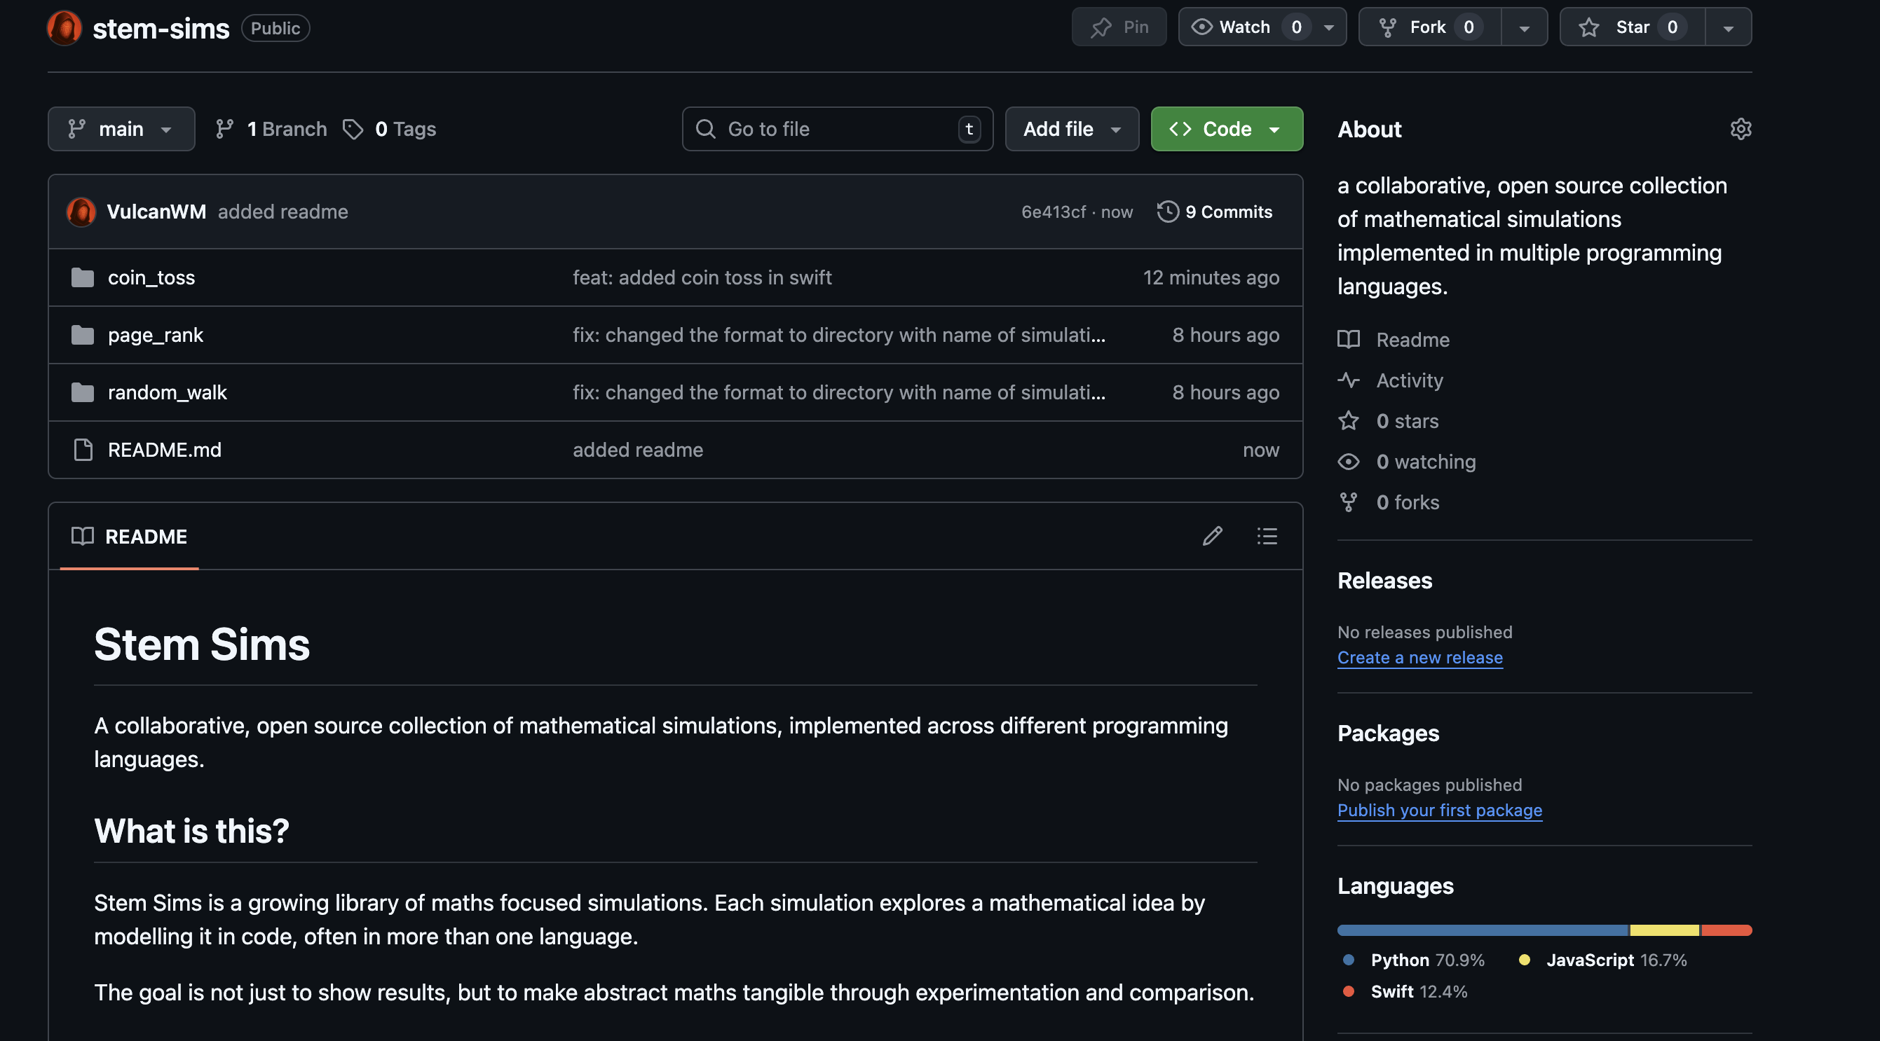
Task: Click the tags icon next to 0 Tags
Action: (353, 129)
